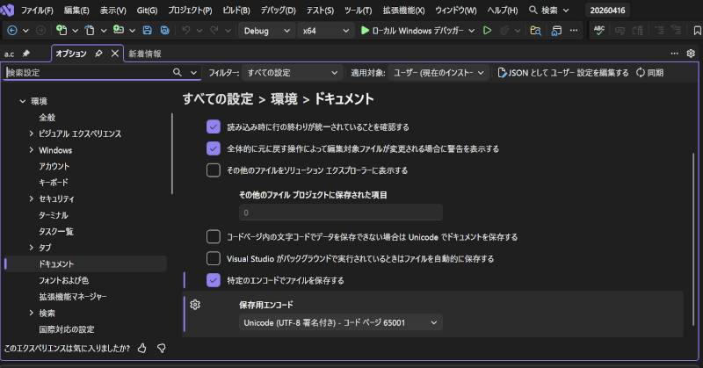Enable Unicode でドキュメントを保存する checkbox
The height and width of the screenshot is (368, 703).
click(214, 236)
